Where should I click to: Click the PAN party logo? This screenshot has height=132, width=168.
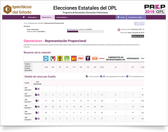46,59
